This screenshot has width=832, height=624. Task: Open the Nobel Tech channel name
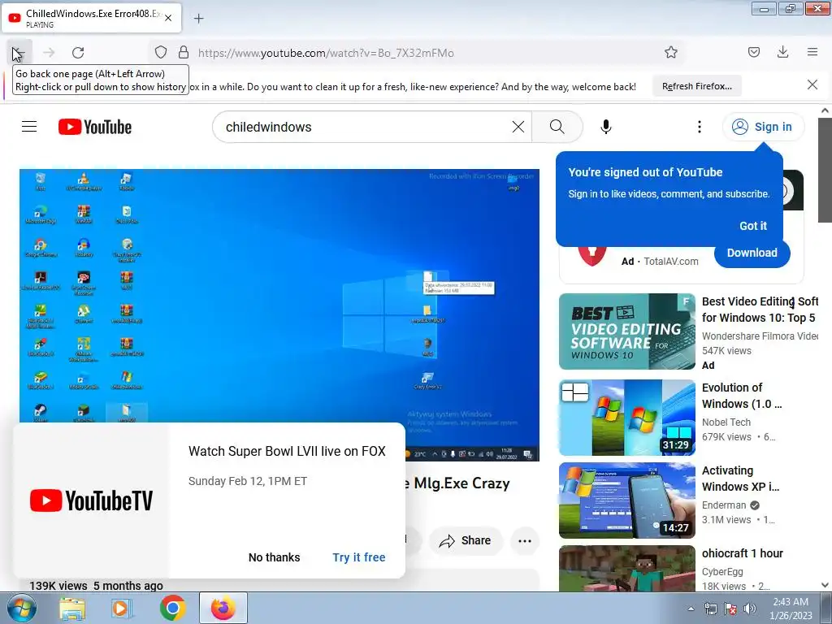click(726, 422)
